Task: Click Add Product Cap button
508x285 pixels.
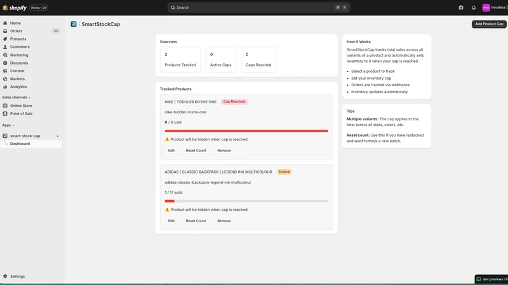Action: pos(489,24)
